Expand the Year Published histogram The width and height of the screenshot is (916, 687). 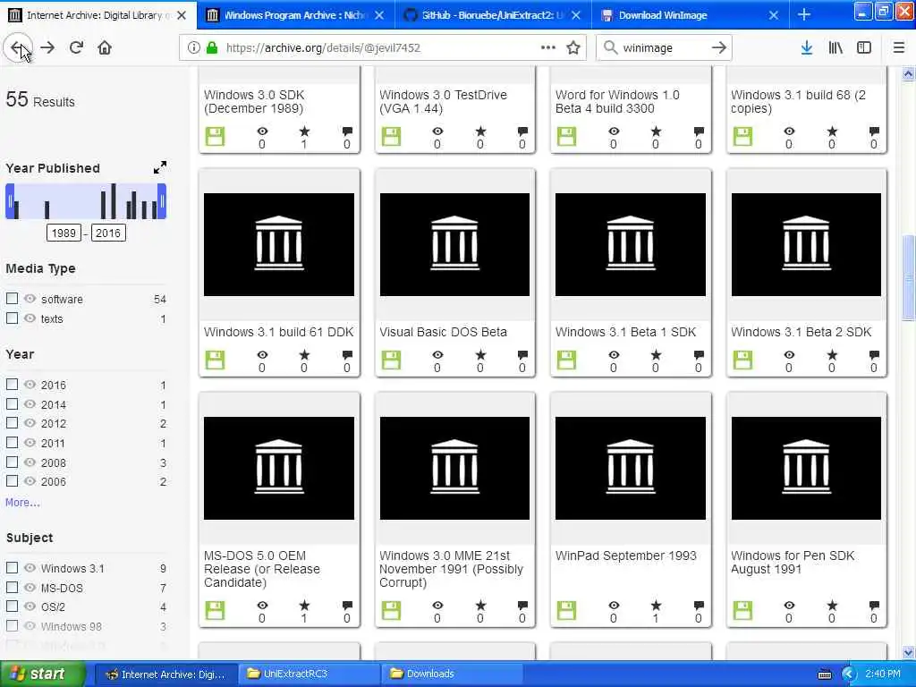(x=159, y=167)
